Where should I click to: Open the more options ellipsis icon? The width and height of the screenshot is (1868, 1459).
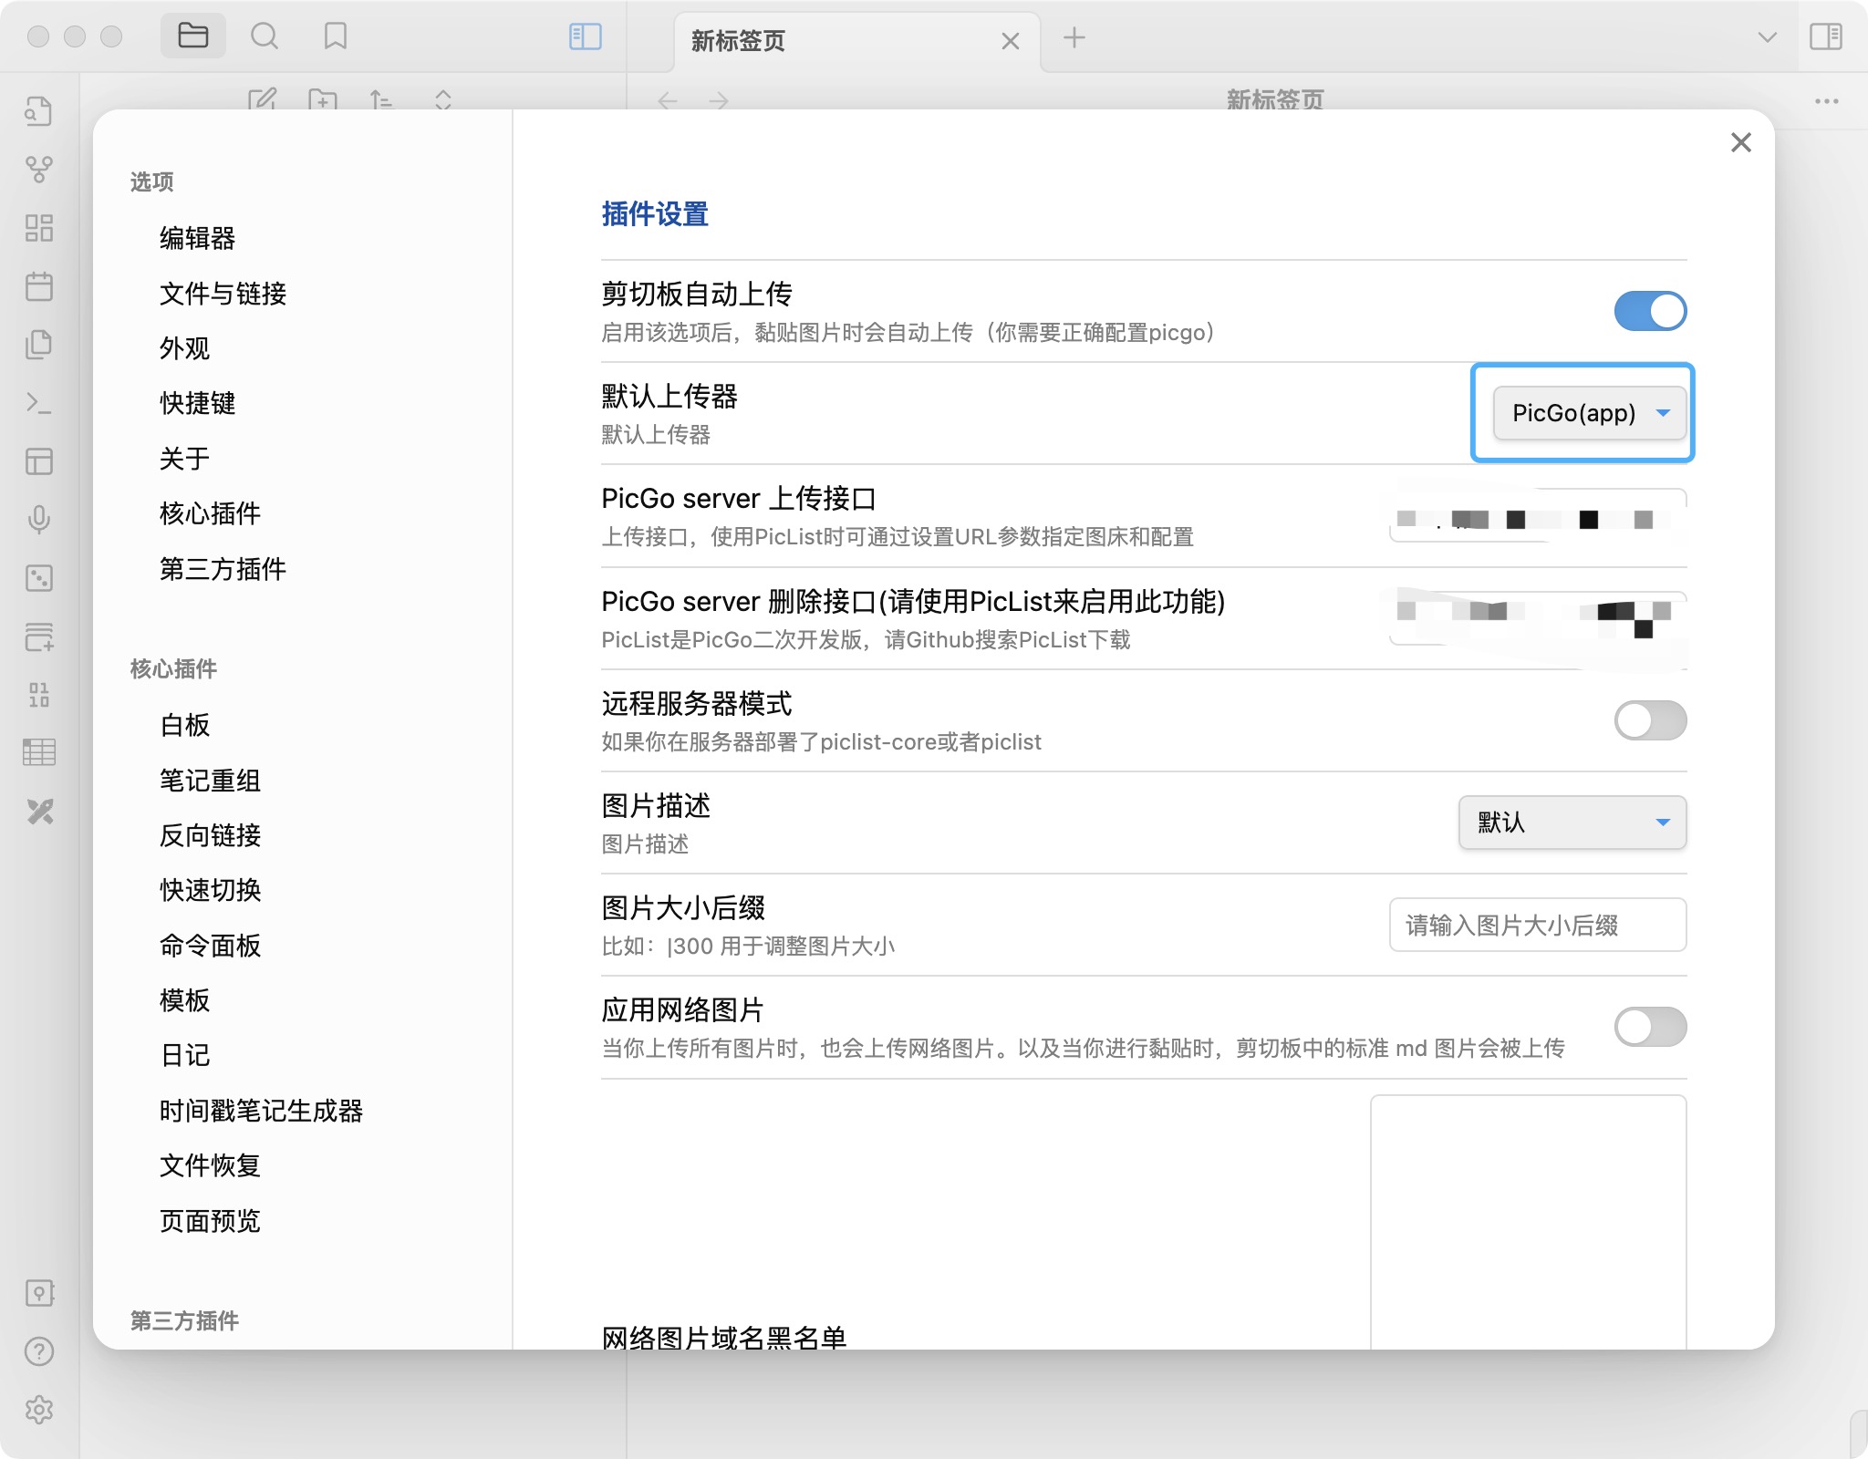coord(1826,101)
